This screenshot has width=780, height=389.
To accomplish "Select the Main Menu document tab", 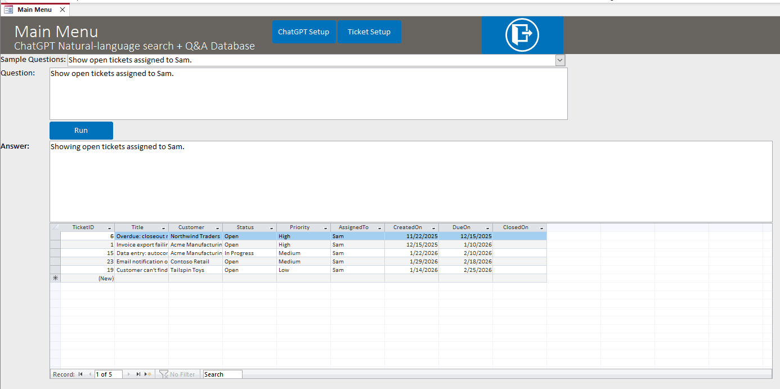I will click(34, 10).
